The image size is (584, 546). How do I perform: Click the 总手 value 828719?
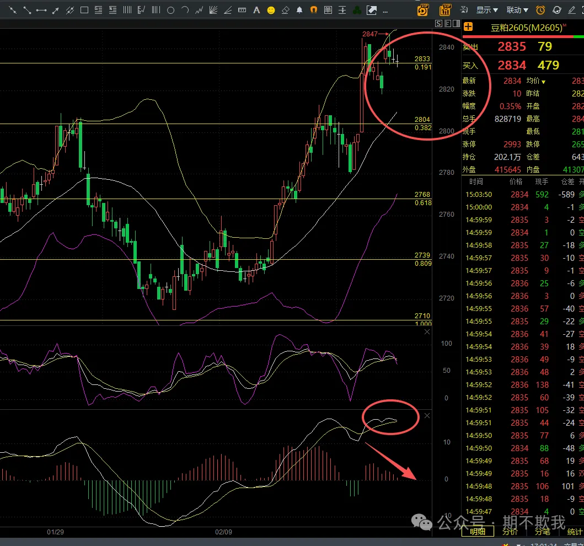tap(508, 119)
